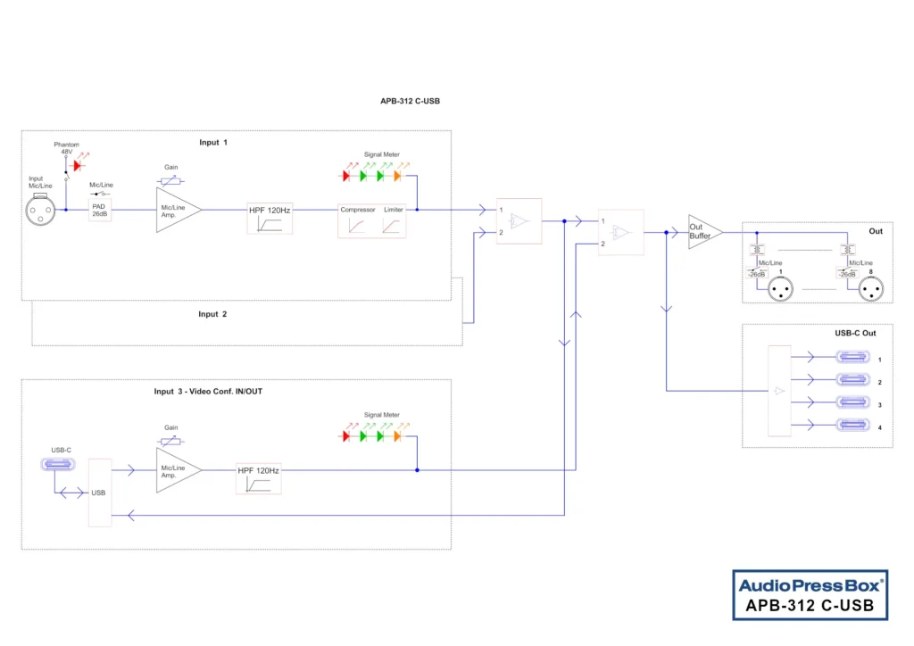Open the Limiter block in Input 1
This screenshot has width=914, height=646.
tap(393, 219)
